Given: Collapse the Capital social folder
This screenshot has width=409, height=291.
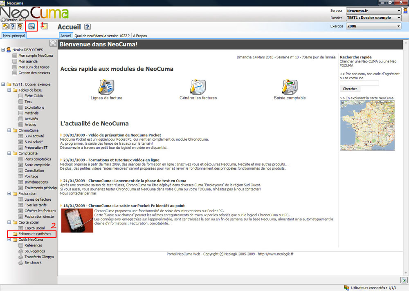Looking at the screenshot, I should pyautogui.click(x=9, y=222).
